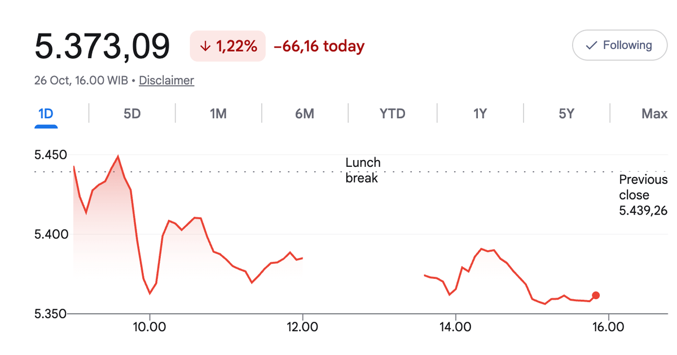Click the Previous close 5.439,26 label
Viewport: 677px width, 355px height.
(x=643, y=195)
